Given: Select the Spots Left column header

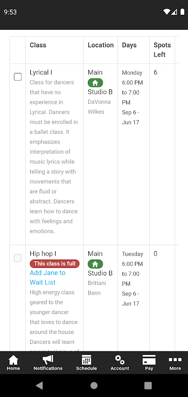Looking at the screenshot, I should click(162, 50).
